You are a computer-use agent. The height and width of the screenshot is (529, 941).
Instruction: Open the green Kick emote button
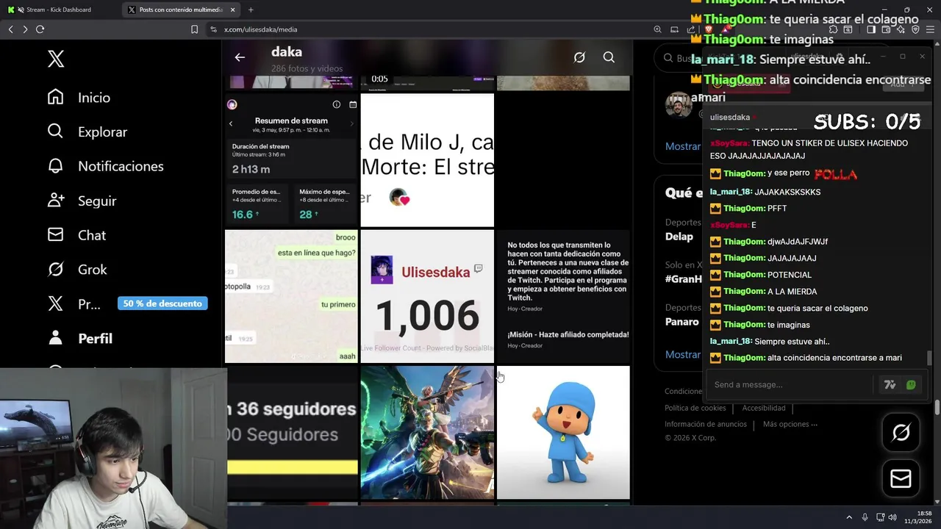click(911, 384)
